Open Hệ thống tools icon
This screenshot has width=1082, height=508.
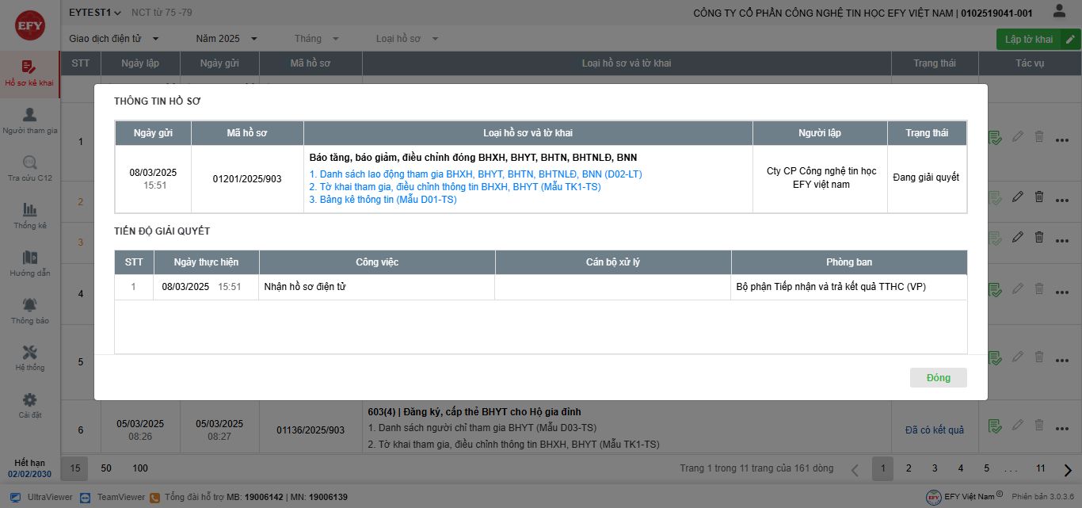tap(30, 353)
